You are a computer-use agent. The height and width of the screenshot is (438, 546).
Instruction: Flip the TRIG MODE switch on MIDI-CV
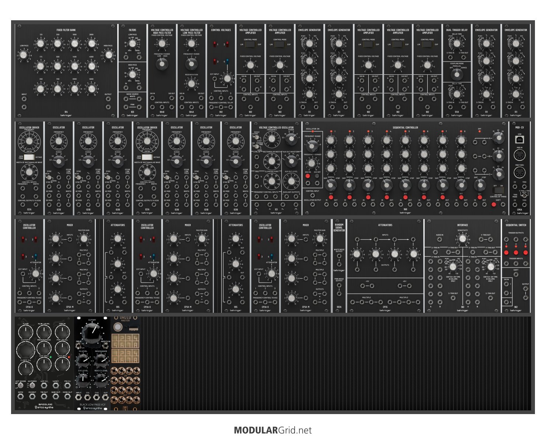(524, 195)
